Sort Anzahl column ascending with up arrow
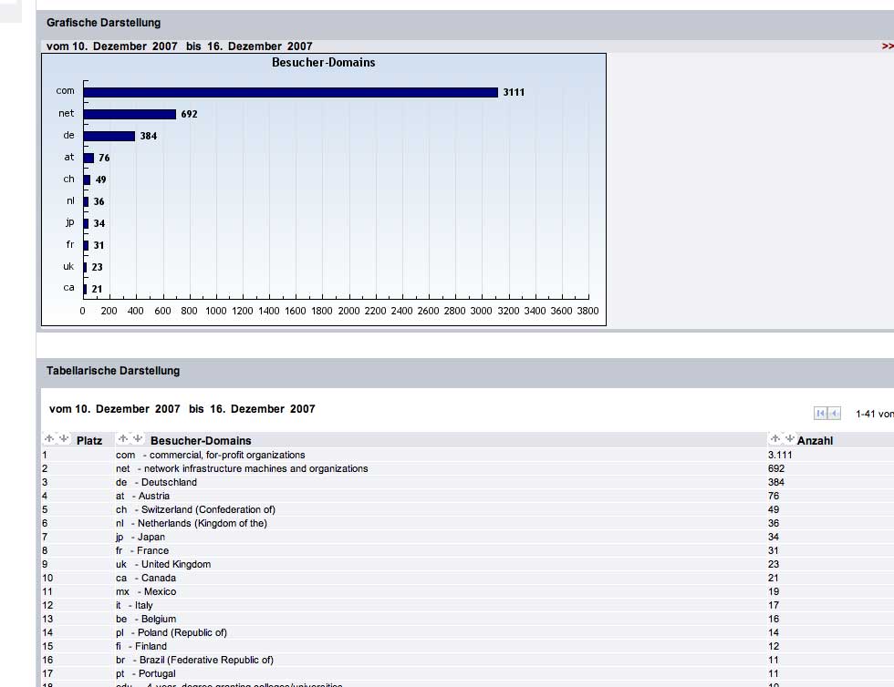Image resolution: width=894 pixels, height=687 pixels. pyautogui.click(x=775, y=439)
